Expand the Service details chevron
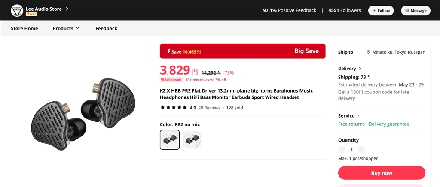Viewport: 440px width, 187px height. [x=358, y=115]
